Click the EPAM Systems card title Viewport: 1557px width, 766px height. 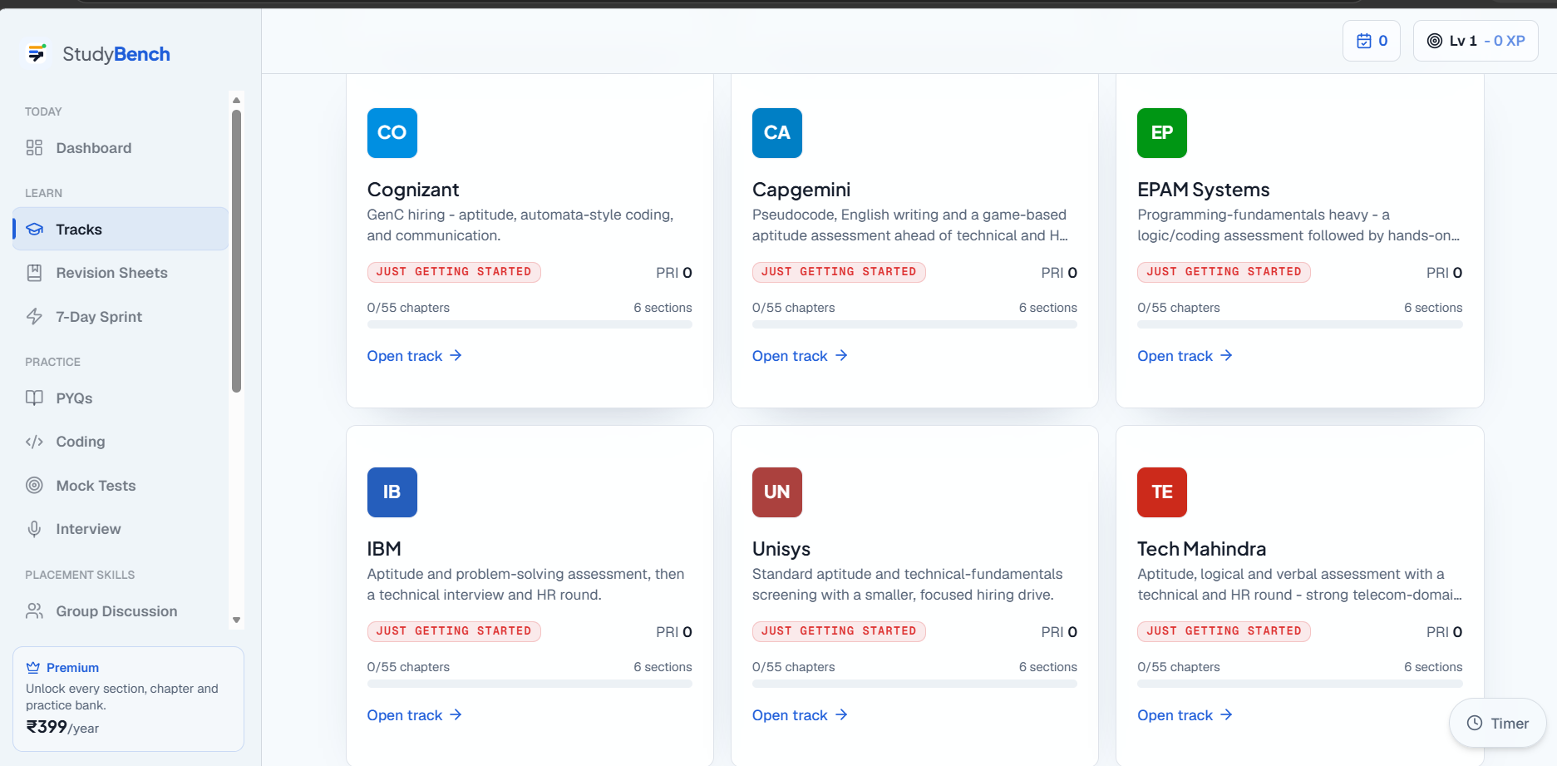click(1204, 190)
